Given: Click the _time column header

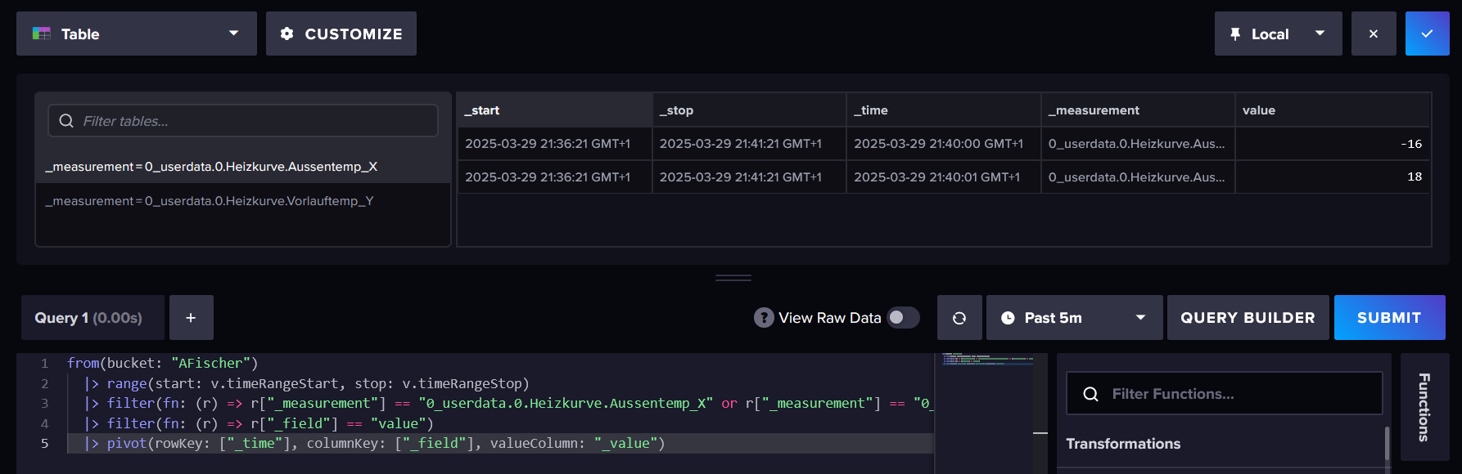Looking at the screenshot, I should click(943, 110).
